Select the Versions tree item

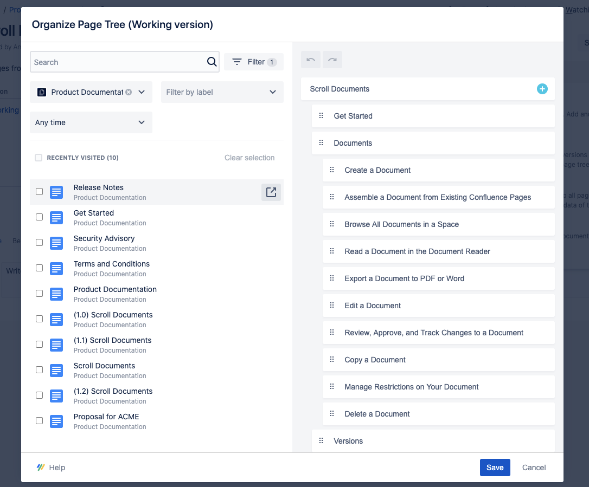(x=348, y=441)
